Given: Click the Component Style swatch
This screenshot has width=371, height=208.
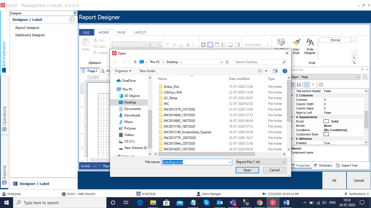Looking at the screenshot, I should (326, 134).
